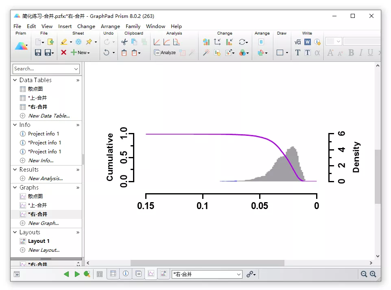Click the horizontal scrollbar thumb
This screenshot has width=391, height=290.
207,263
